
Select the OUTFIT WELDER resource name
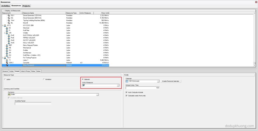(29, 40)
